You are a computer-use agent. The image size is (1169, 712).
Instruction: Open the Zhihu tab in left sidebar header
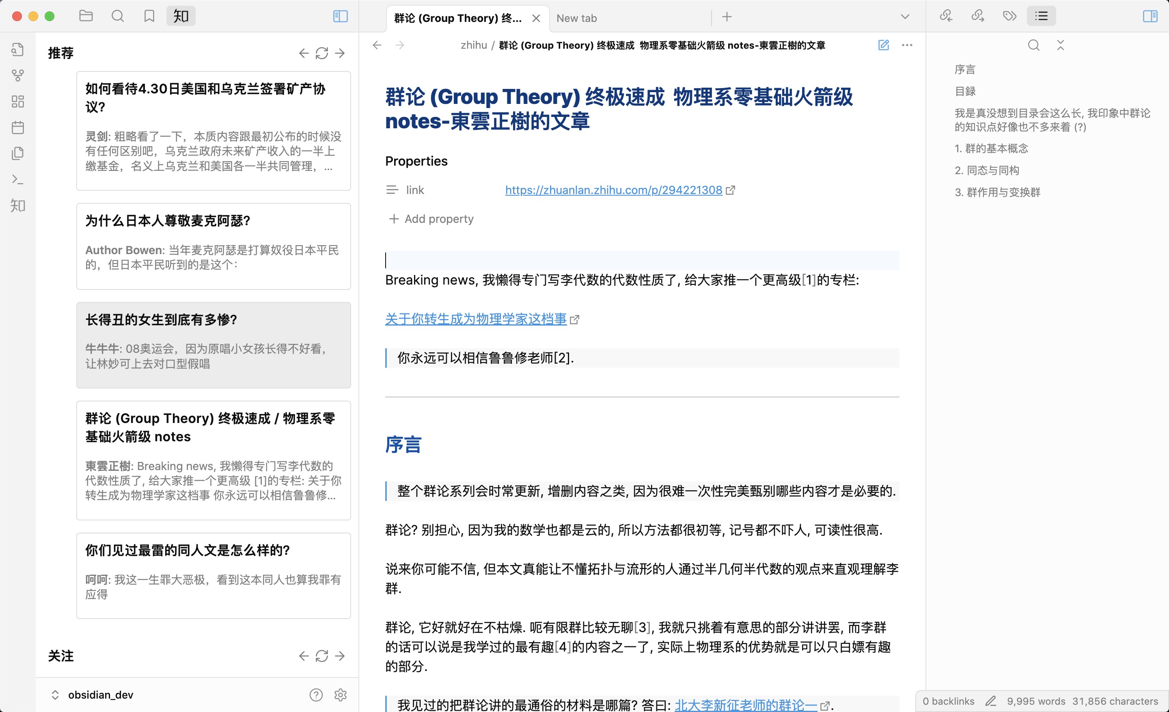coord(181,16)
